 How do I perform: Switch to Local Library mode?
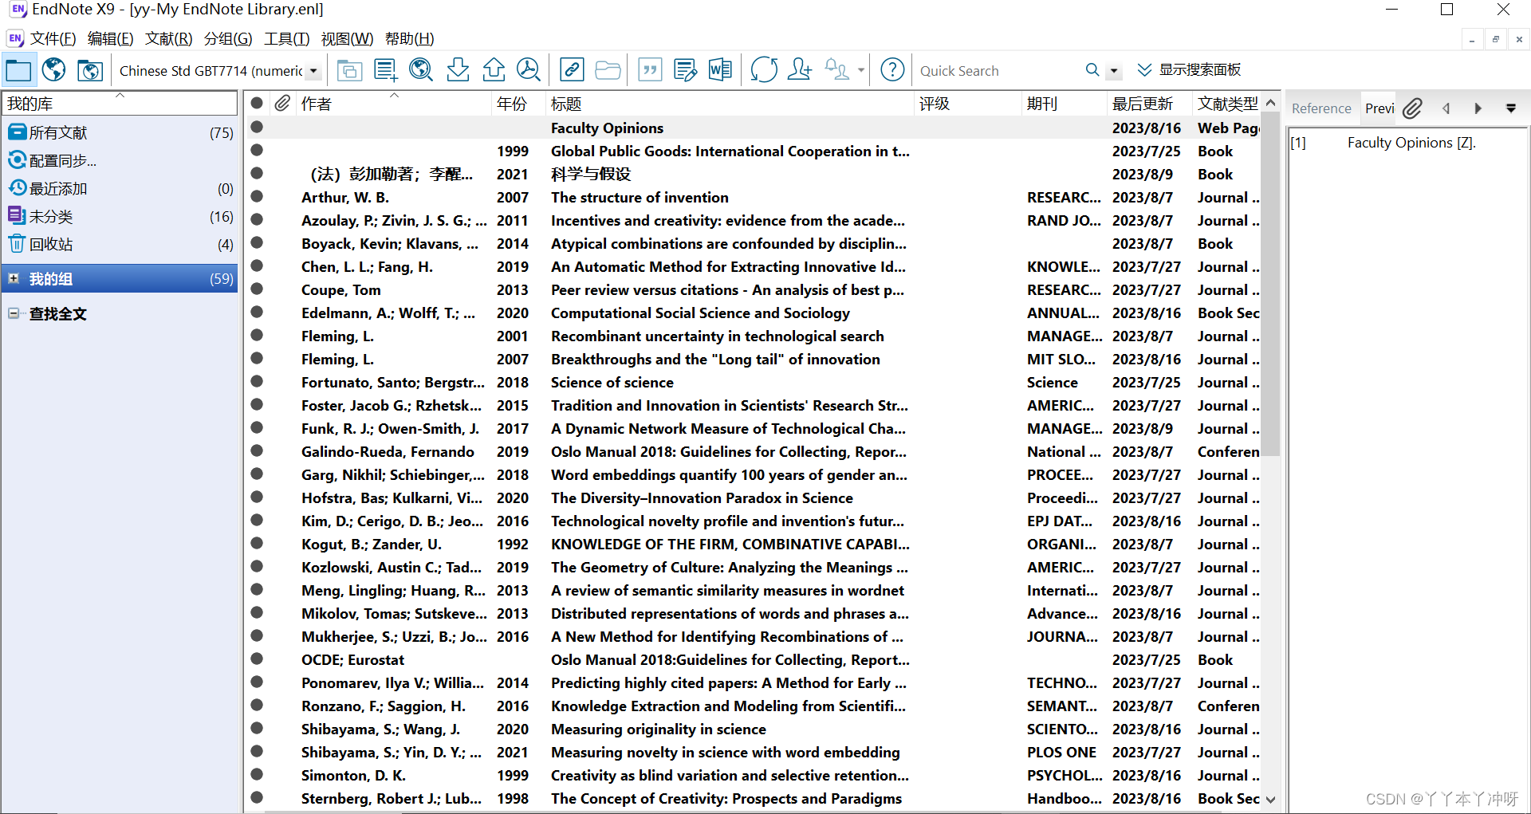pos(18,70)
